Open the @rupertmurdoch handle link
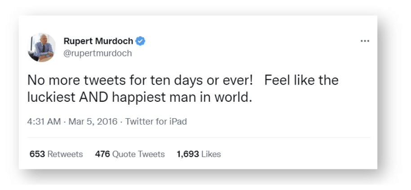 (x=97, y=53)
